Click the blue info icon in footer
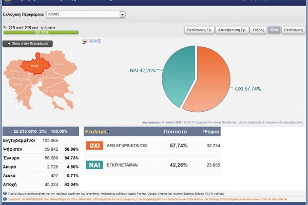This screenshot has height=205, width=308. (5, 194)
